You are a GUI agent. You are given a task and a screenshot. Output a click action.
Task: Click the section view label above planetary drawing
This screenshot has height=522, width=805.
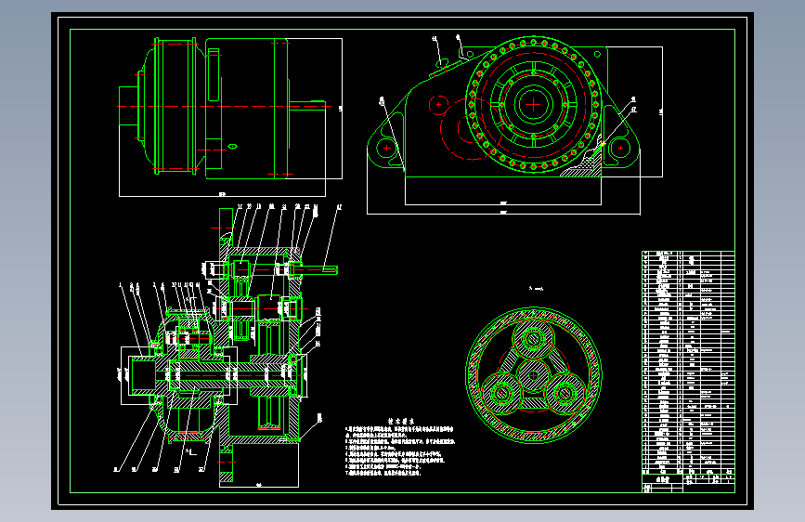coord(536,289)
